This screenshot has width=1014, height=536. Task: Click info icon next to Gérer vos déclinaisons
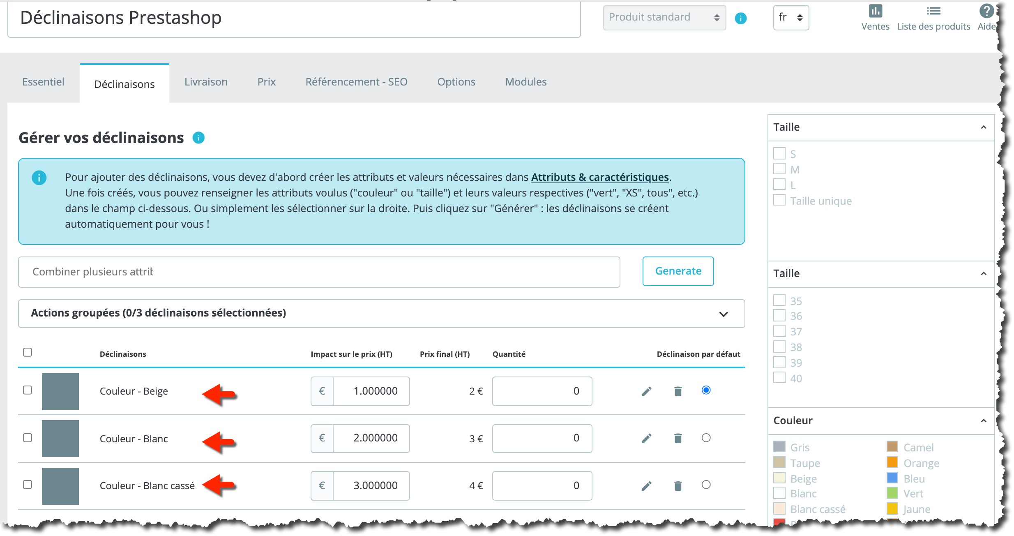pyautogui.click(x=198, y=138)
